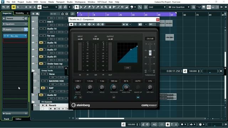Open the compressor preset dropdown arrow
The height and width of the screenshot is (128, 228).
[130, 25]
